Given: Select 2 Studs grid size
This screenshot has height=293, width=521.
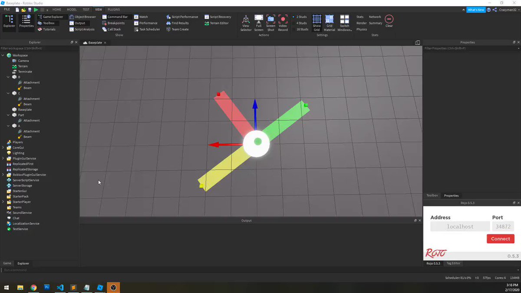Looking at the screenshot, I should (x=300, y=17).
